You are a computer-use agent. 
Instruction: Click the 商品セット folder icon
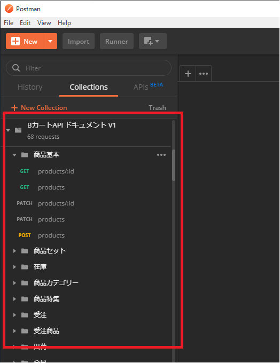pyautogui.click(x=25, y=251)
